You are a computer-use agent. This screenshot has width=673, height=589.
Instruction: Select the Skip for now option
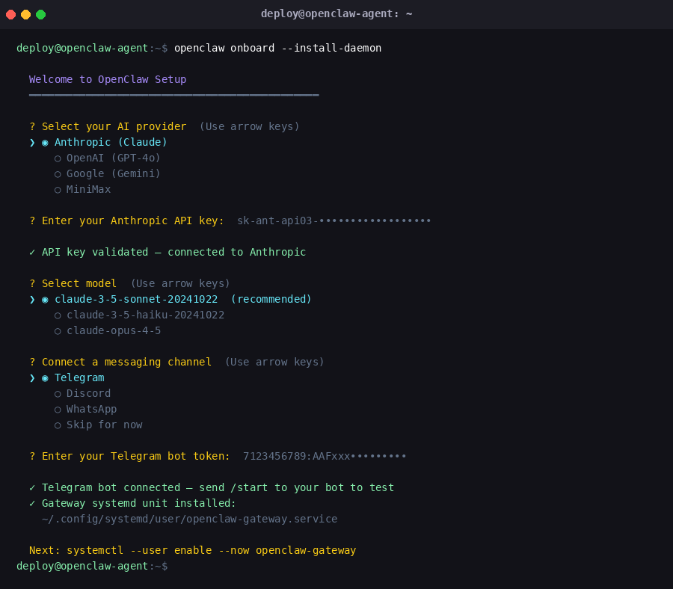click(104, 425)
